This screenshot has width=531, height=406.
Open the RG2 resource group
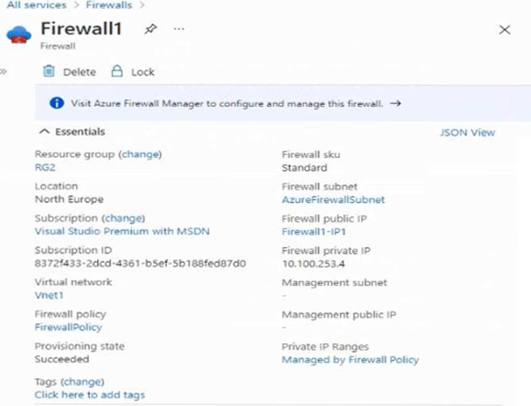pos(46,167)
